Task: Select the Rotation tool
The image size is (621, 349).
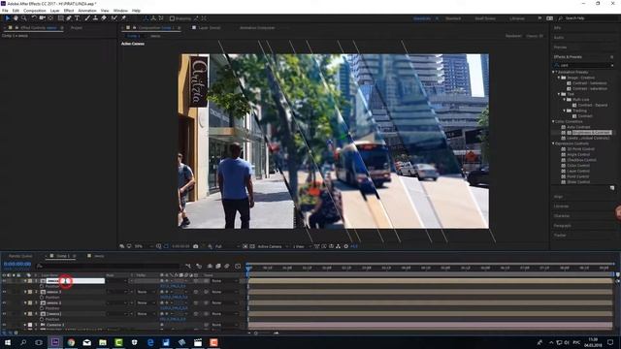Action: point(34,18)
